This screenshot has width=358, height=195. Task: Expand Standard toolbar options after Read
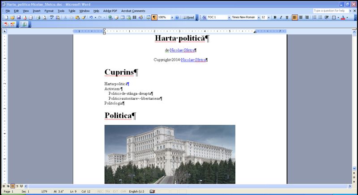coord(197,18)
